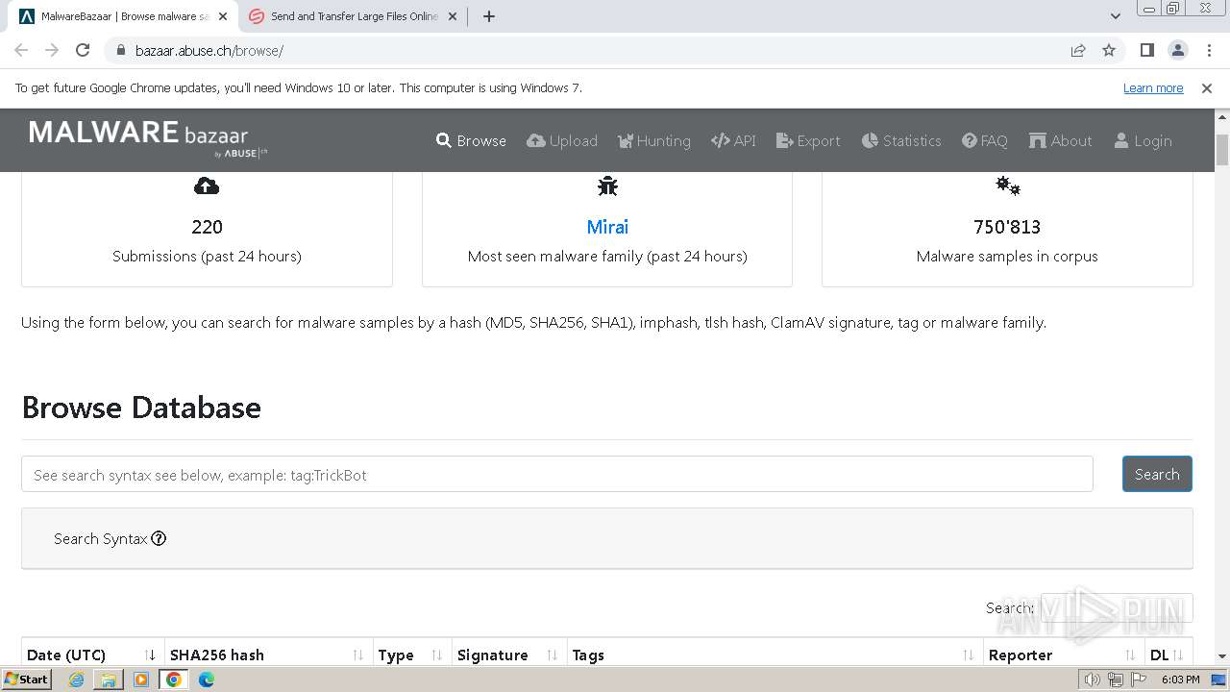The width and height of the screenshot is (1230, 692).
Task: Click the bug icon above Mirai
Action: 607,186
